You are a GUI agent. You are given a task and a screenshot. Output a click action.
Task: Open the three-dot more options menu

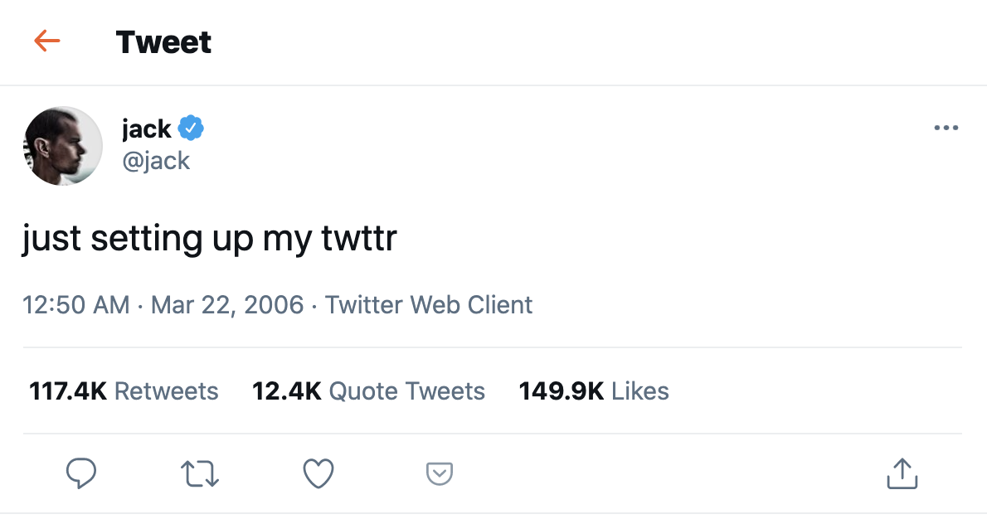pyautogui.click(x=946, y=129)
